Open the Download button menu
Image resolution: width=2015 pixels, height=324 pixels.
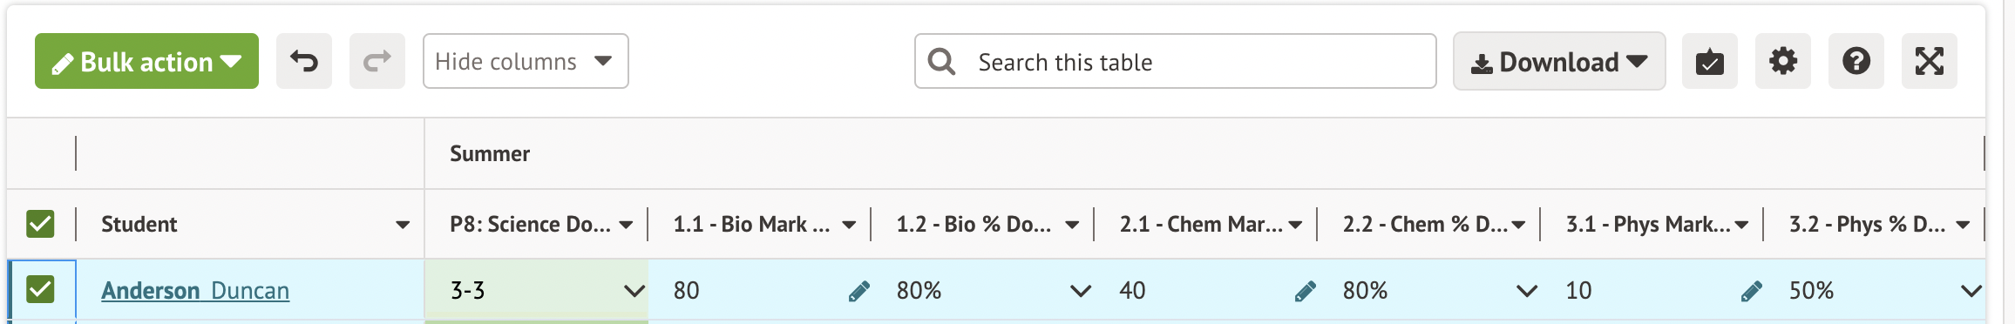point(1559,61)
